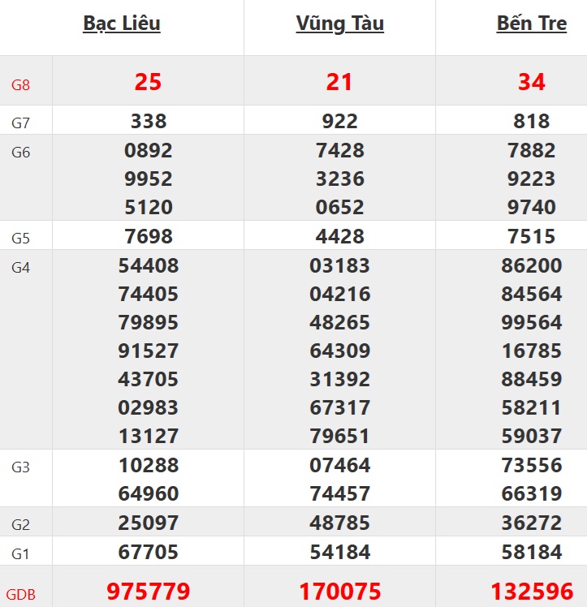
Task: Select Bến Tre special prize number 132596
Action: [531, 592]
